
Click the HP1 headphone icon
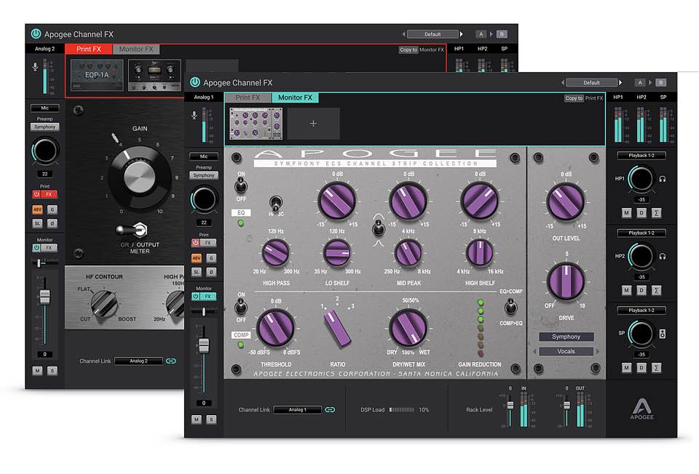pos(663,179)
